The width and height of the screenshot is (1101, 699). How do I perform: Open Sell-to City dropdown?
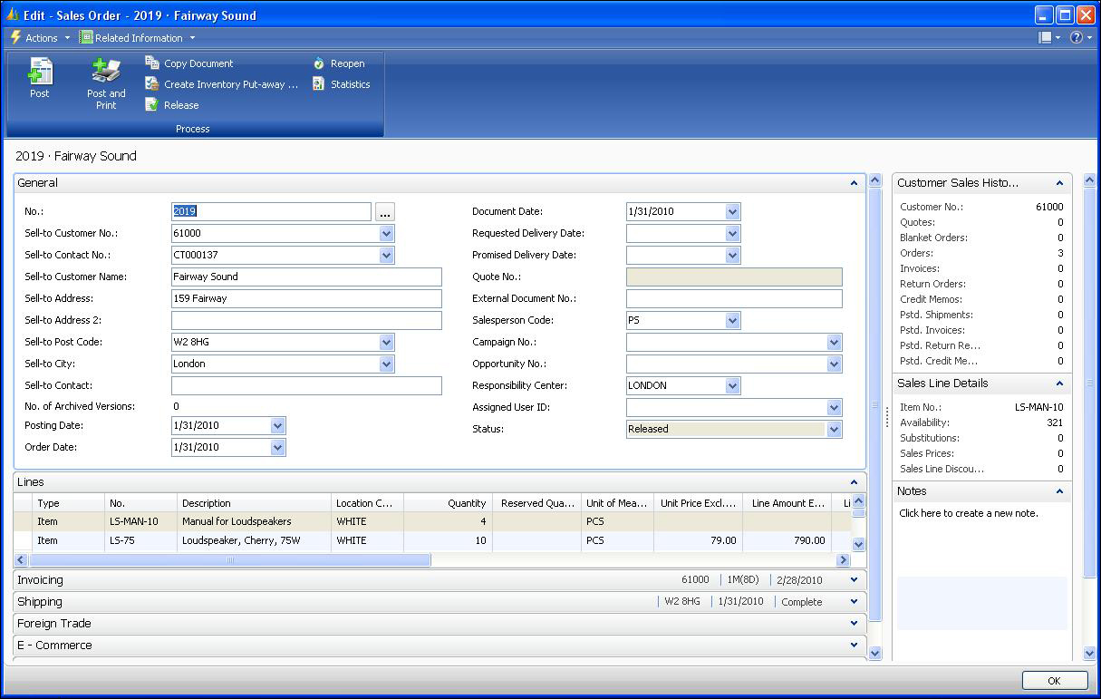click(x=387, y=364)
